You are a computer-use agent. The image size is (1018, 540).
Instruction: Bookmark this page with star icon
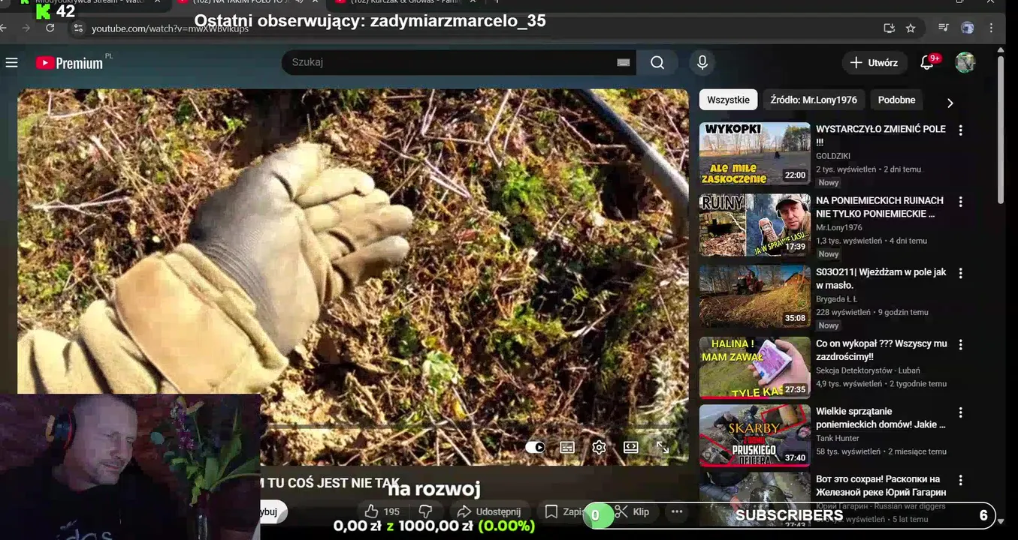(911, 28)
